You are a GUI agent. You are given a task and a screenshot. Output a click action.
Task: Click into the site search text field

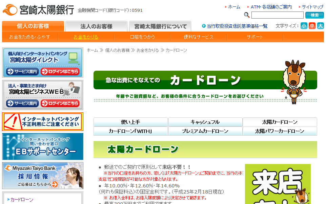(277, 15)
